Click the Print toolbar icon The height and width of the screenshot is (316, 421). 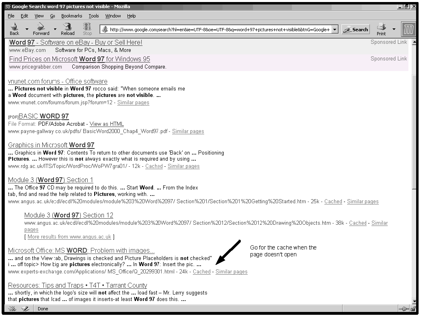coord(381,29)
